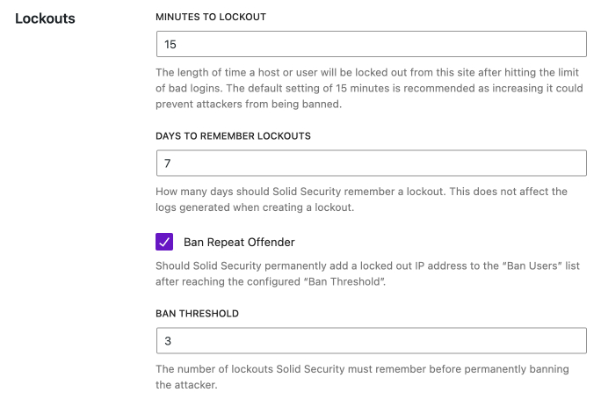Click the Lockouts section heading
Screen dimensions: 601x414
(x=46, y=18)
